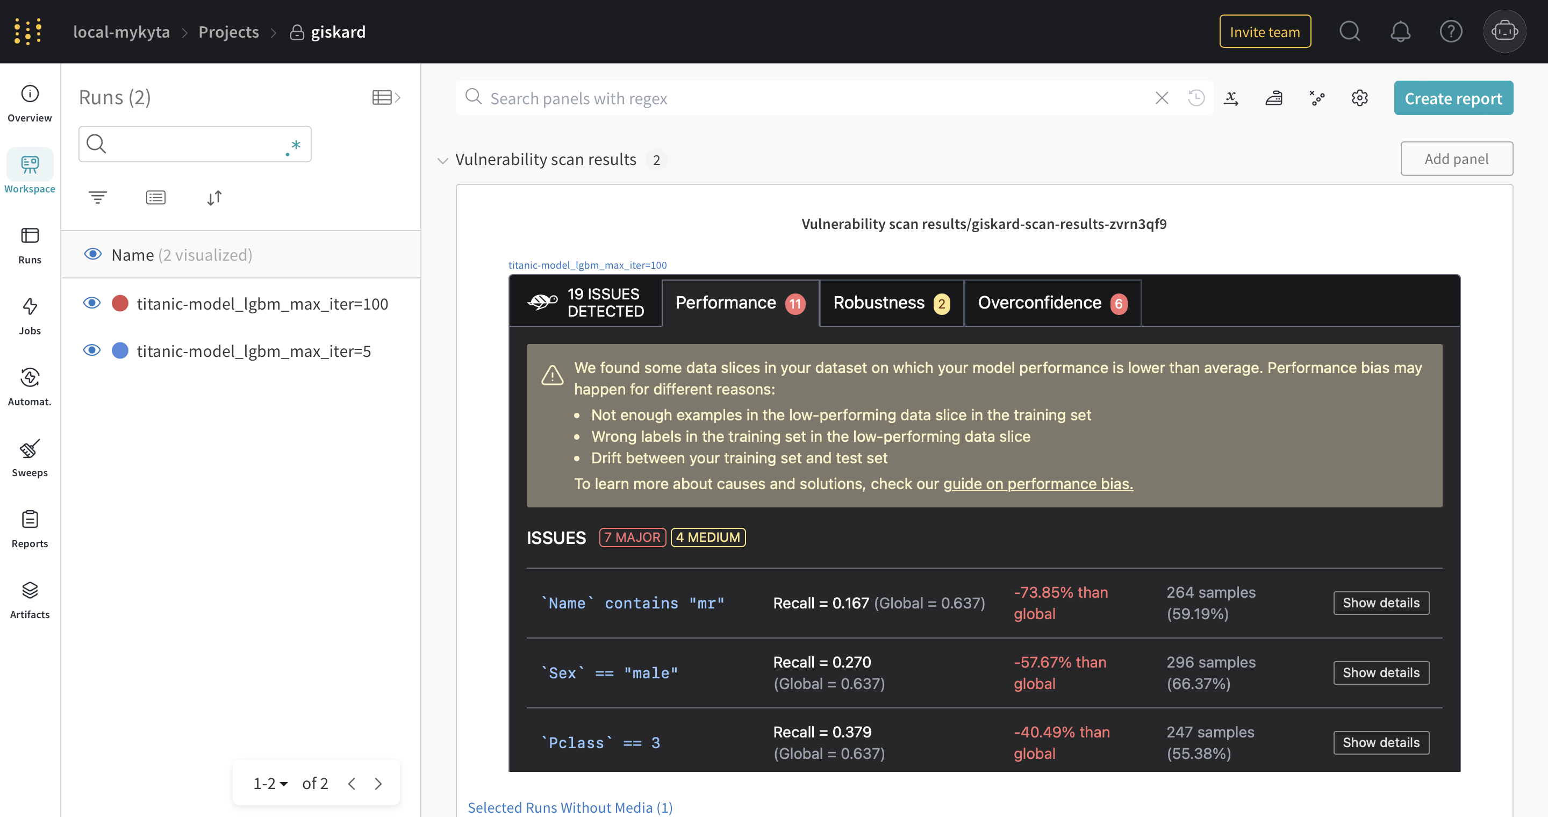1548x817 pixels.
Task: Change color of titanic-model_lgbm_max_iter=5 run
Action: 120,350
